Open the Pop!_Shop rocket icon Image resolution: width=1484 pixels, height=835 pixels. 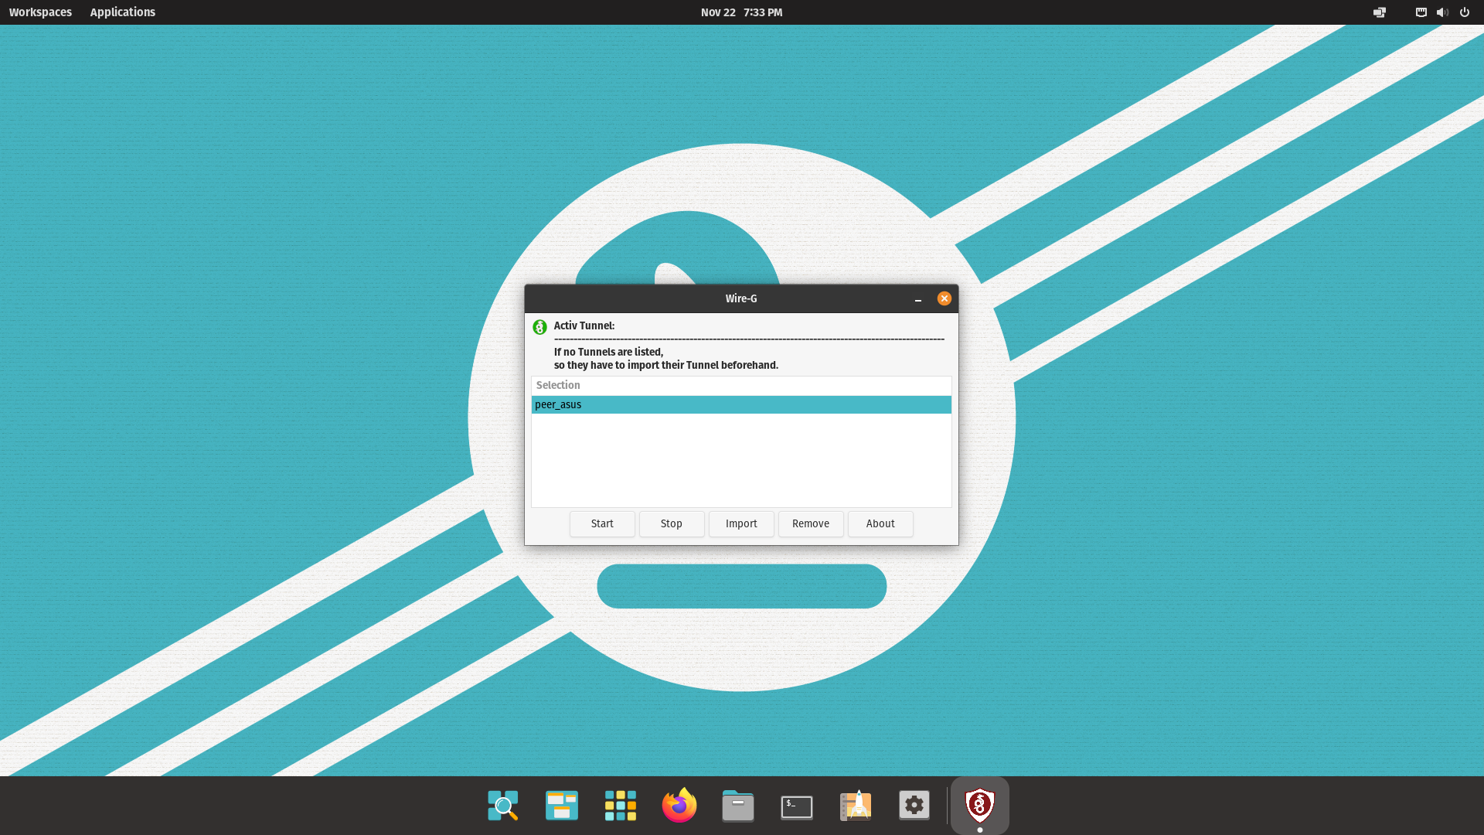pyautogui.click(x=856, y=806)
